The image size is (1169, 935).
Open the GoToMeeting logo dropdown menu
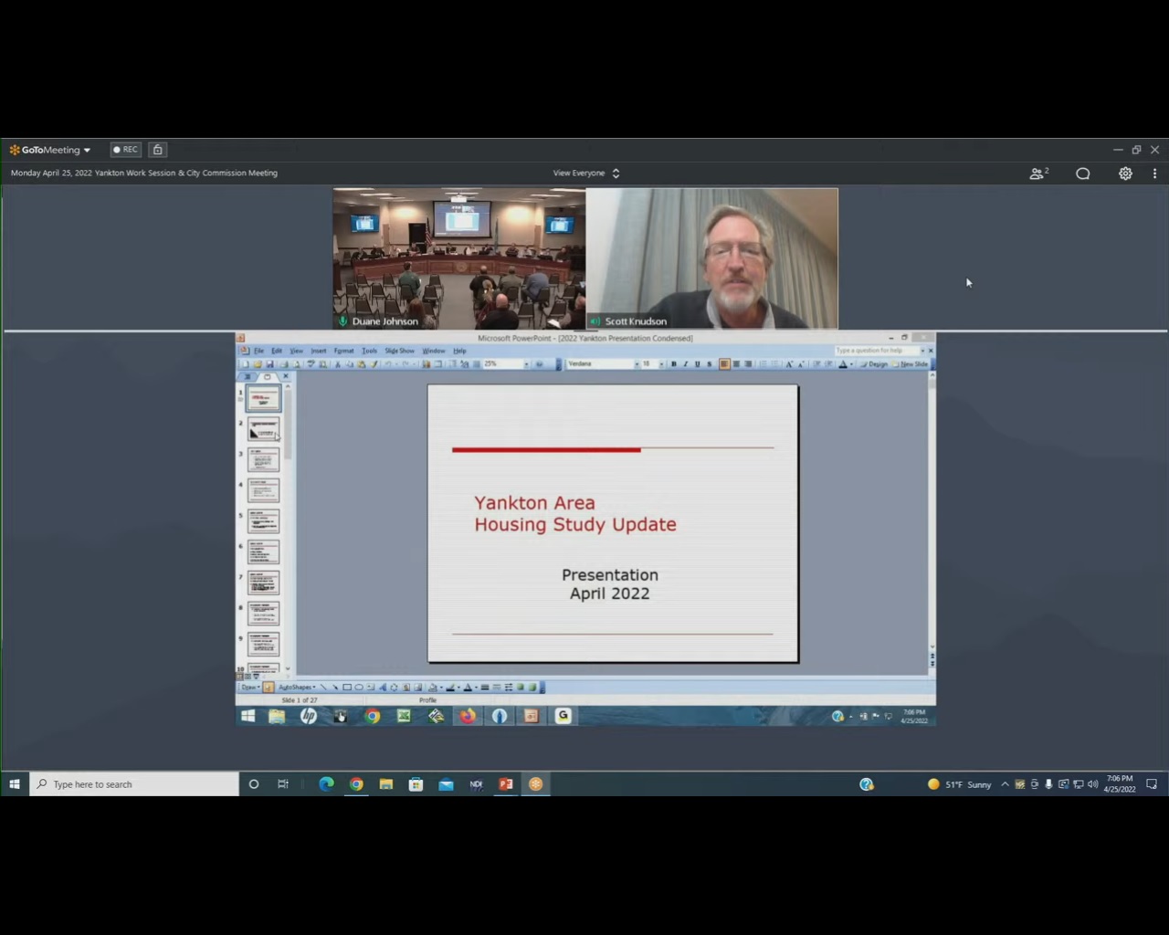(50, 150)
